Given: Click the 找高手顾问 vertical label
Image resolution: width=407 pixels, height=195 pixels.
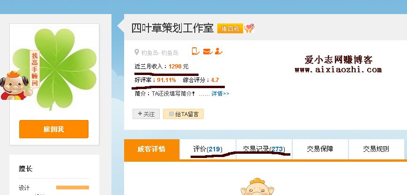Looking at the screenshot, I should 35,69.
